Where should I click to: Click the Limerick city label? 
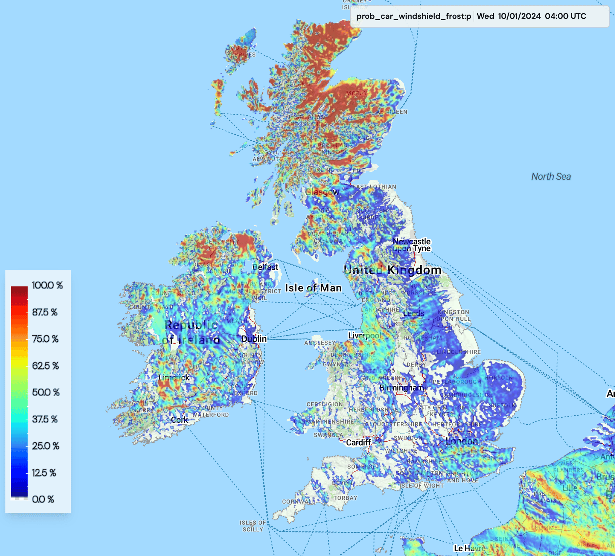tap(174, 378)
